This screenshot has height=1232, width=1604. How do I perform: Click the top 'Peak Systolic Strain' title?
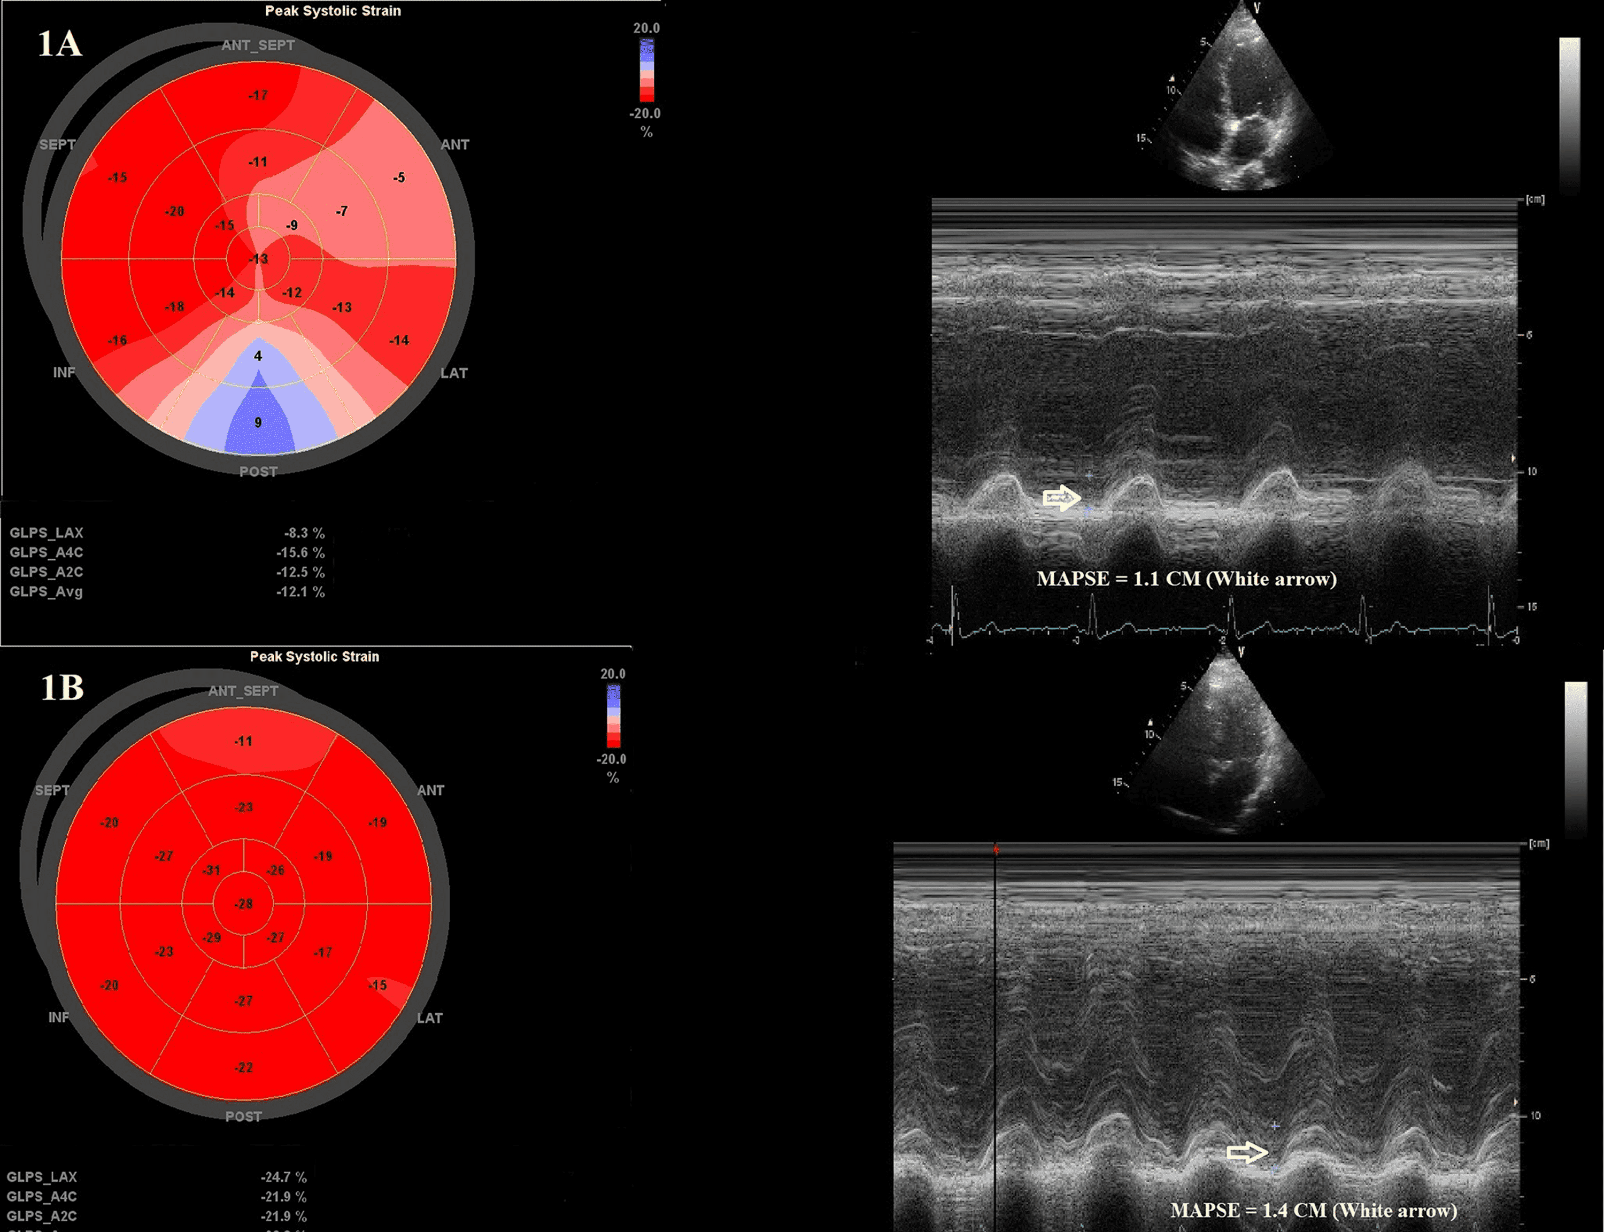coord(333,11)
